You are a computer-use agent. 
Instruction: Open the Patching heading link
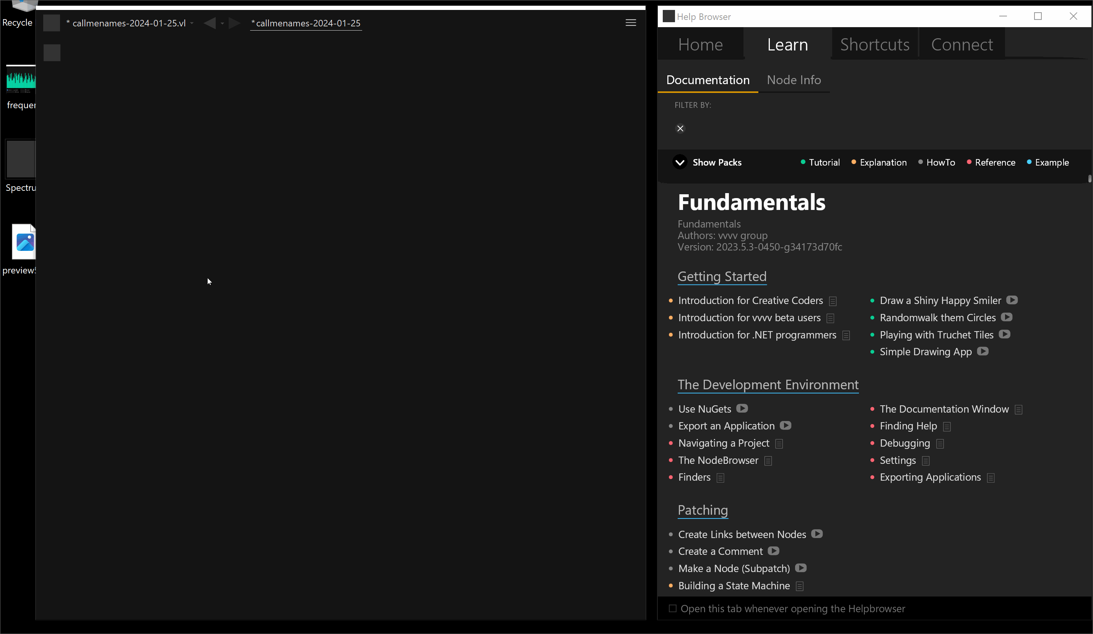(703, 510)
